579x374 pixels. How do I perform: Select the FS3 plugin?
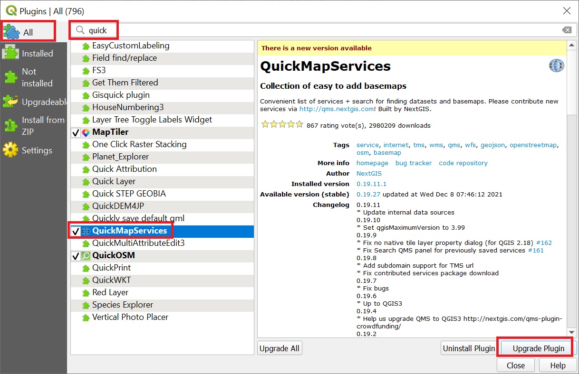tap(162, 70)
